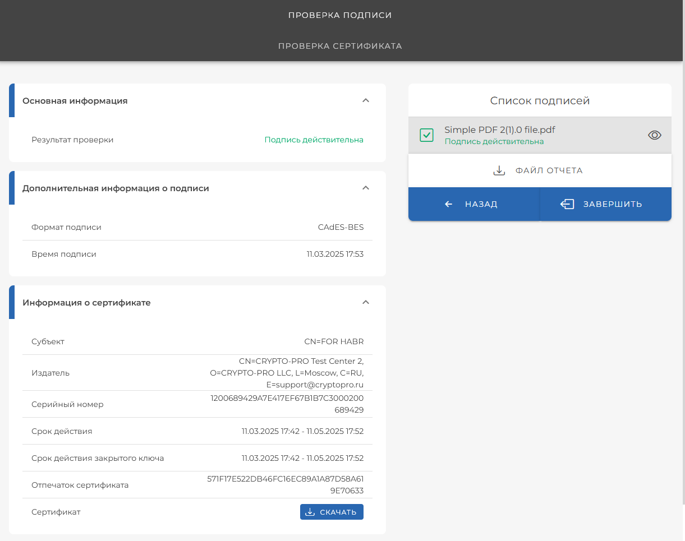Click the Дополнительная информация о подписи title
This screenshot has width=685, height=541.
116,188
